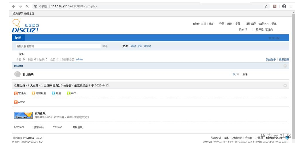Click the Comsenz friend link
The height and width of the screenshot is (143, 295).
[x=19, y=127]
